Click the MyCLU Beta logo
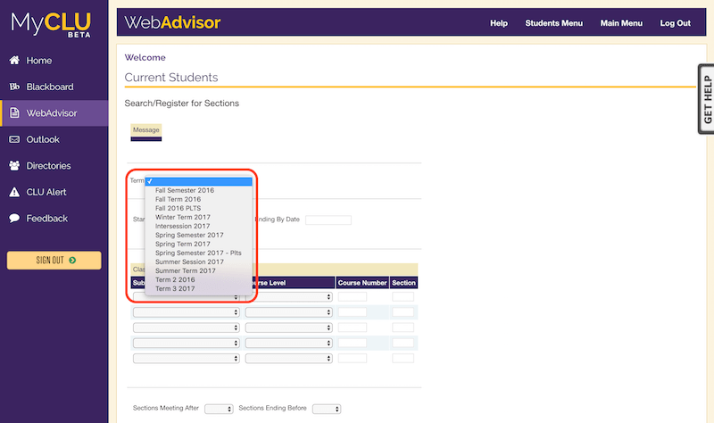 (54, 22)
